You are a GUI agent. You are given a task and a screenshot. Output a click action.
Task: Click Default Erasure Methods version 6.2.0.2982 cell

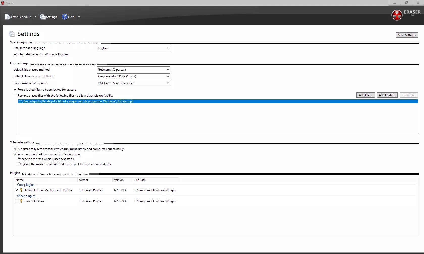(120, 190)
